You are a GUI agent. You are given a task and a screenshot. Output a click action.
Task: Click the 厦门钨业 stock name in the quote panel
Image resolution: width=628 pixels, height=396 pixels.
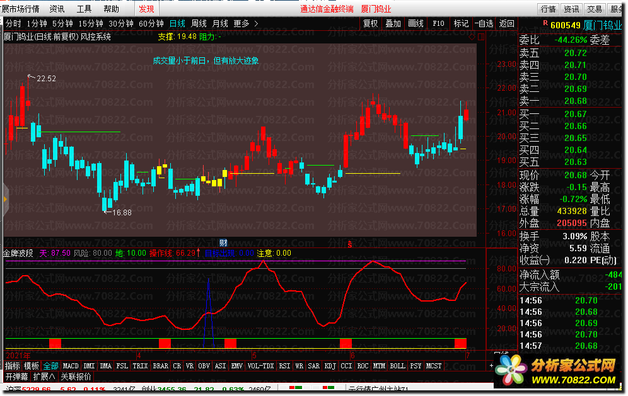(602, 25)
